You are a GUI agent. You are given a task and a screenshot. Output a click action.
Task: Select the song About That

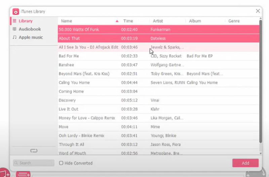(69, 38)
